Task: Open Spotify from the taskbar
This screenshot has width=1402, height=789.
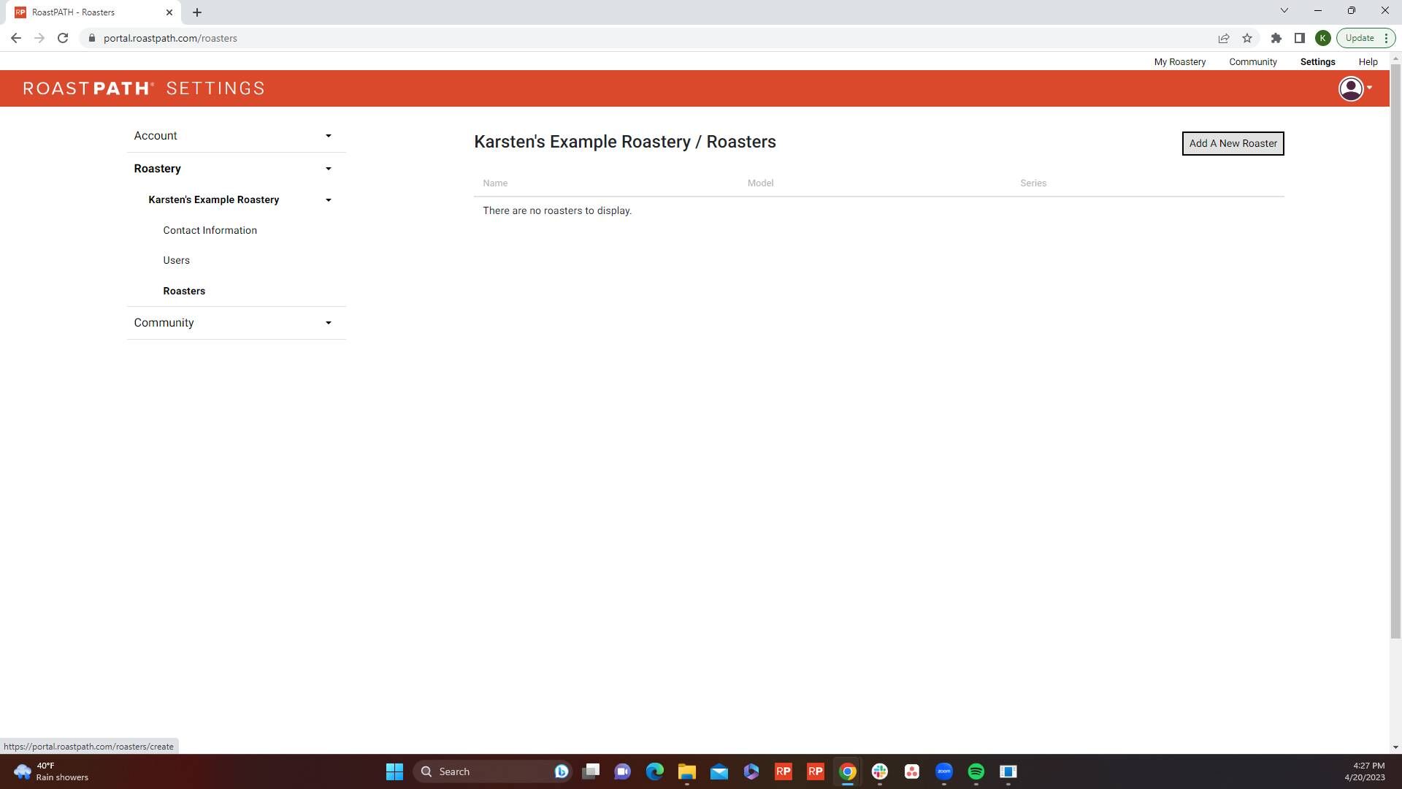Action: point(976,771)
